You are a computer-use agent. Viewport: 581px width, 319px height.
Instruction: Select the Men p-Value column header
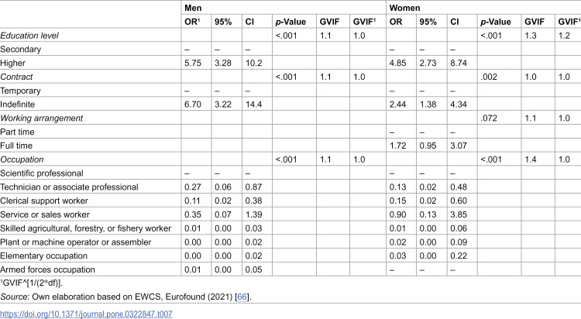[x=290, y=22]
